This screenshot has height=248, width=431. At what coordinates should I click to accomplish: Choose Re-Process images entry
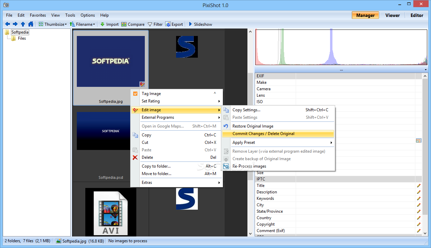[x=278, y=166]
